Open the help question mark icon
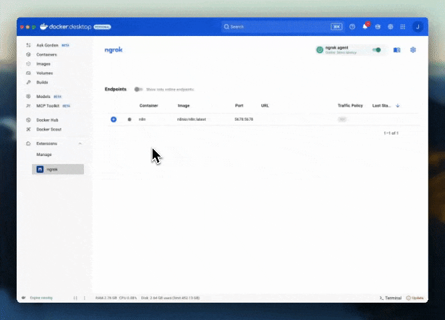 point(352,27)
